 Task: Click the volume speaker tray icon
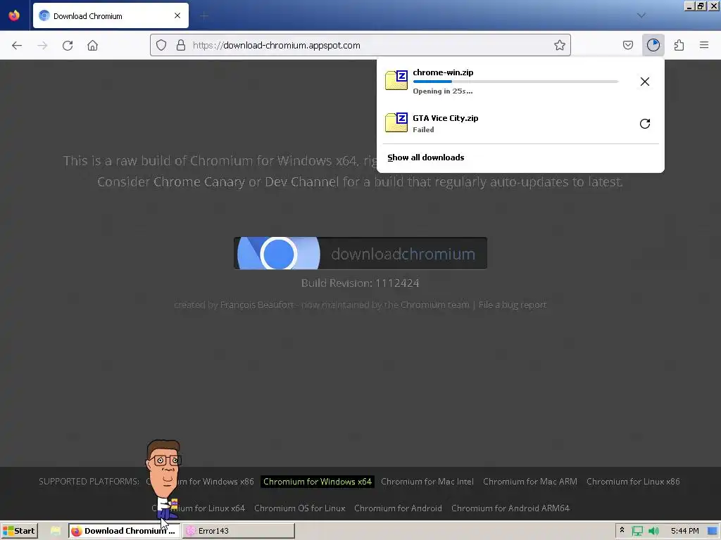tap(653, 532)
